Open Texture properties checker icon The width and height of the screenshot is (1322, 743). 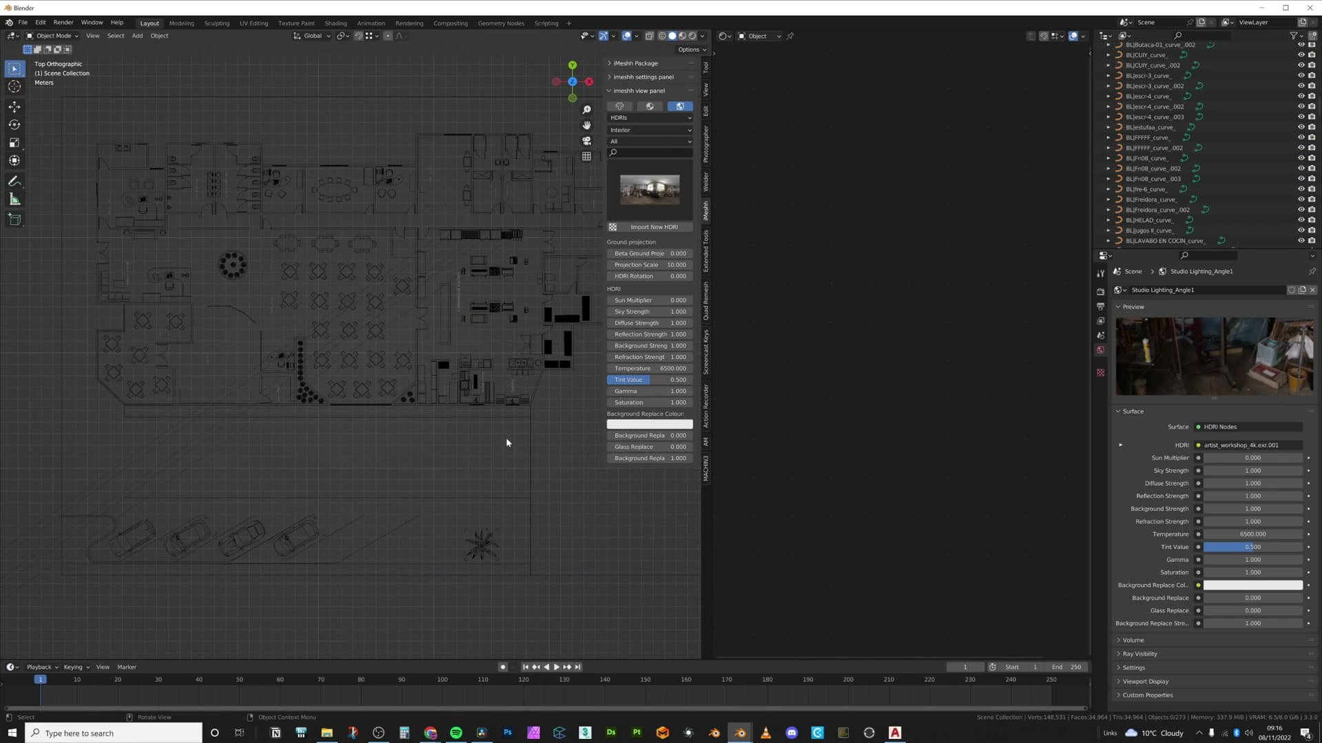[1100, 373]
